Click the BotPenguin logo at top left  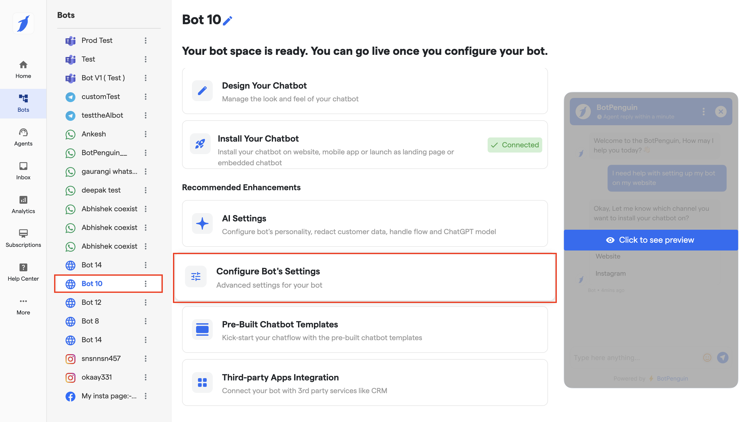tap(23, 23)
